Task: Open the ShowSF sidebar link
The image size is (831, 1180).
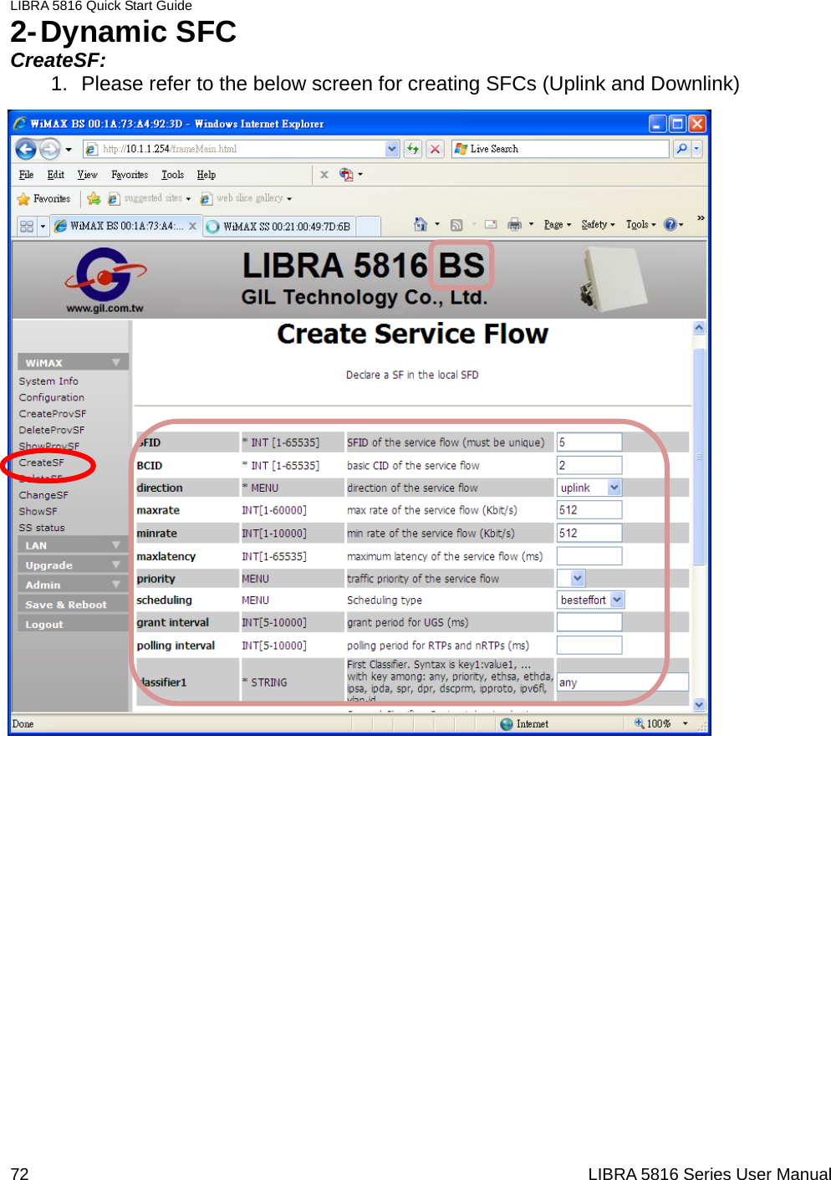Action: click(x=38, y=511)
